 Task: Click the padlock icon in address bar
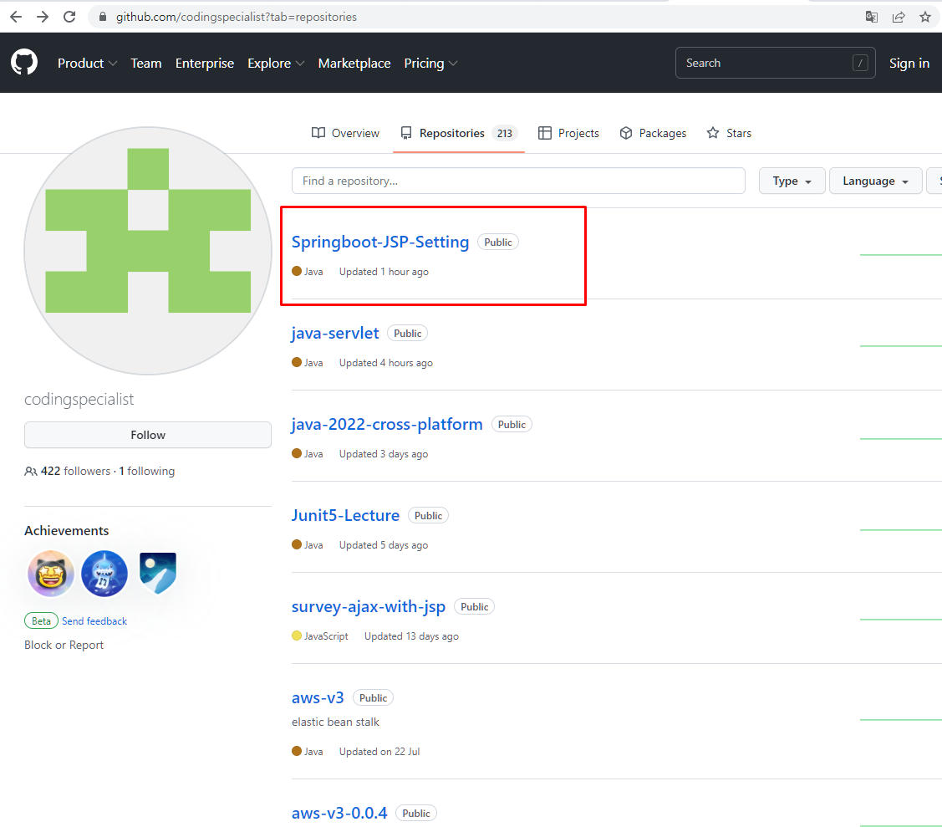click(103, 17)
